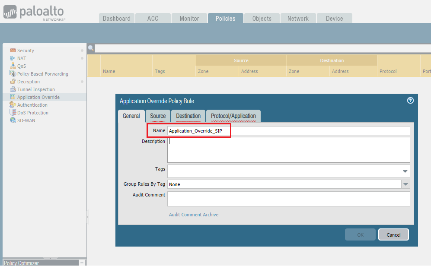Open the Device tab
Image resolution: width=431 pixels, height=266 pixels.
[334, 19]
